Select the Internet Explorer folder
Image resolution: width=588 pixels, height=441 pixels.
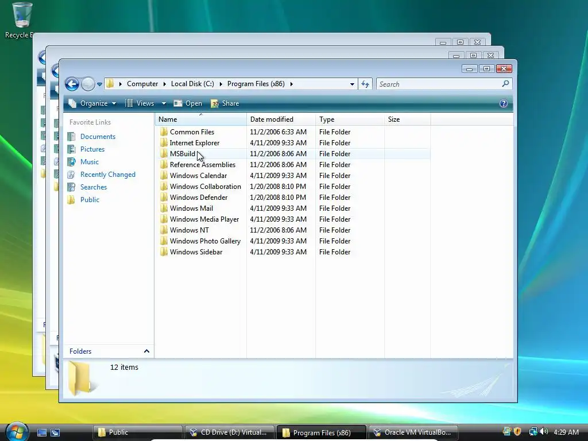click(x=194, y=143)
